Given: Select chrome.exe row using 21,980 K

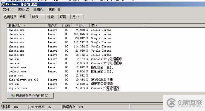Looking at the screenshot, I should 106,51.
